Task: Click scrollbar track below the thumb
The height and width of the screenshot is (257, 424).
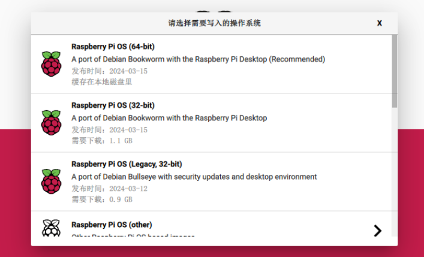Action: pos(395,173)
